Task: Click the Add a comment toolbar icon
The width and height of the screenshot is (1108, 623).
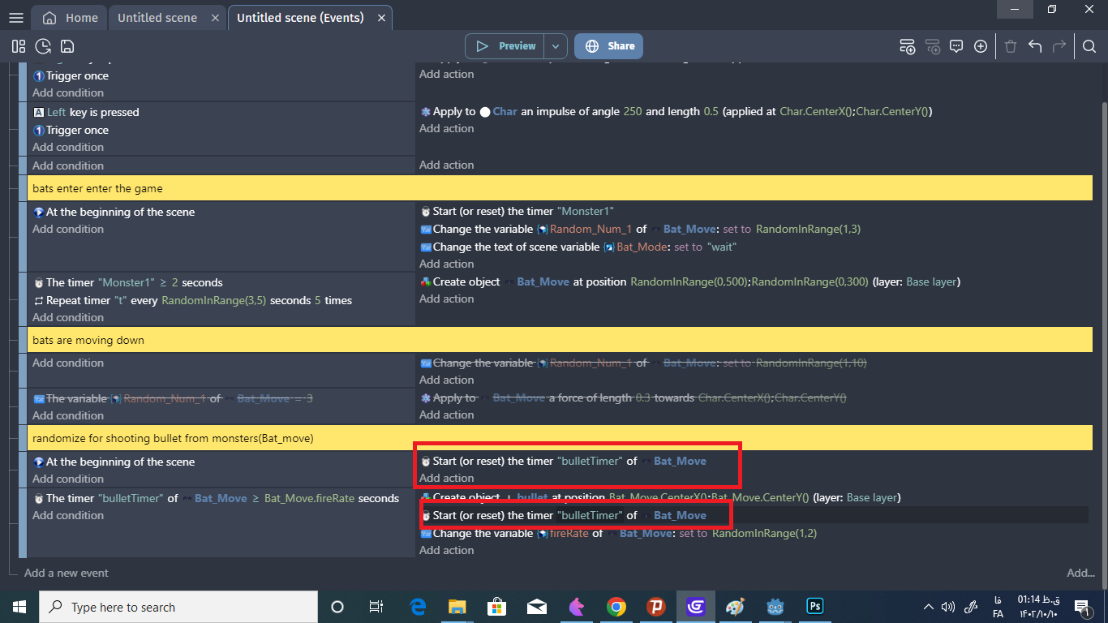Action: pos(956,46)
